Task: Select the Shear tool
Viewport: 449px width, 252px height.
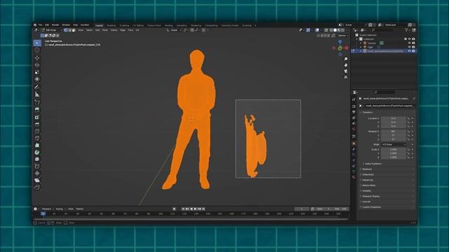Action: 37,181
